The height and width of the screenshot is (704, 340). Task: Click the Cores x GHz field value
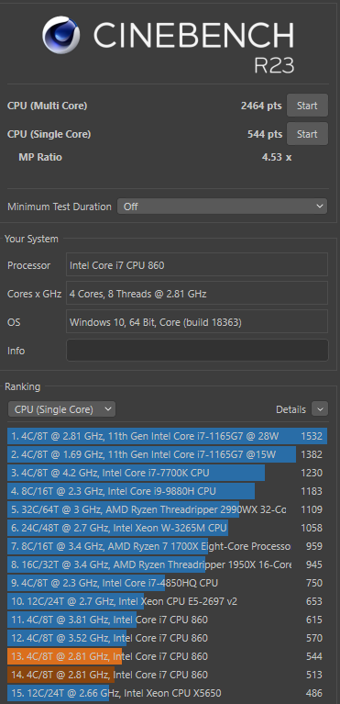coord(197,293)
